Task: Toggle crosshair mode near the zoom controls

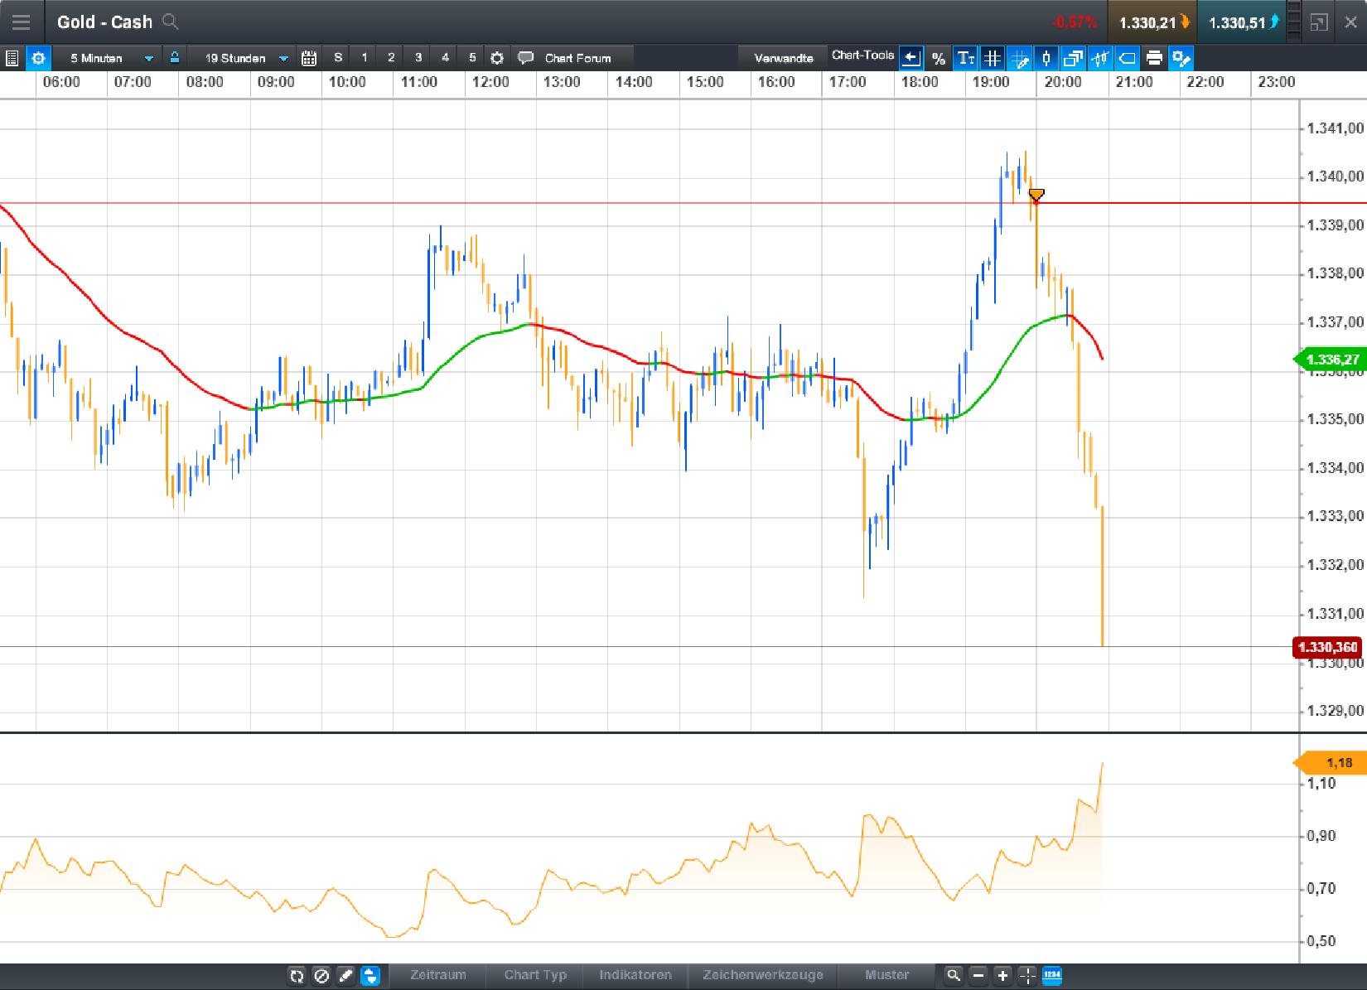Action: pyautogui.click(x=1026, y=975)
